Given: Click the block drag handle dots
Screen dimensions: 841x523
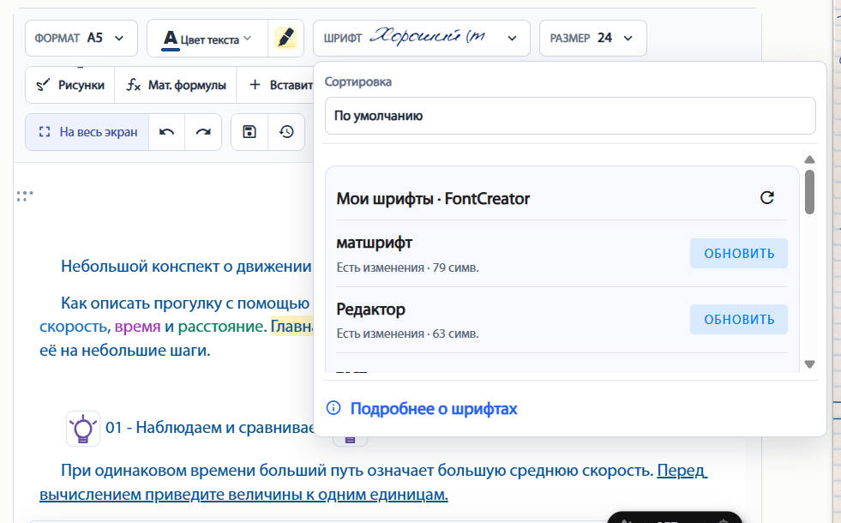Looking at the screenshot, I should tap(25, 196).
